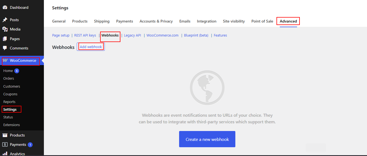
Task: Open the Status submenu item
Action: click(8, 117)
